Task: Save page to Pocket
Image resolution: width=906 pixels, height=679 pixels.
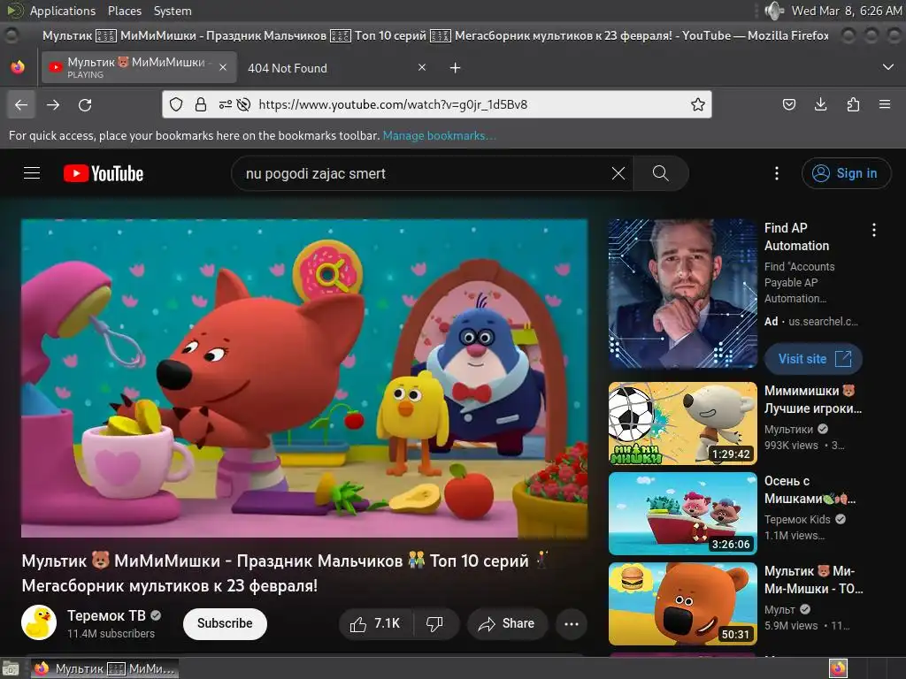Action: coord(788,104)
